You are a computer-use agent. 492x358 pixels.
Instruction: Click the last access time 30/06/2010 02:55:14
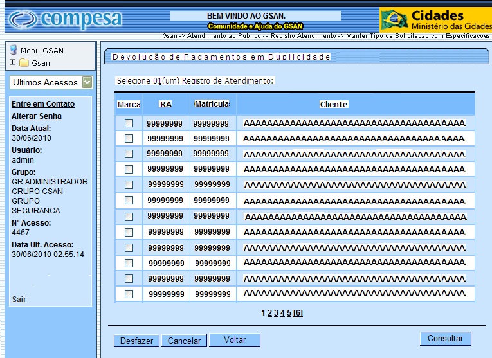48,255
